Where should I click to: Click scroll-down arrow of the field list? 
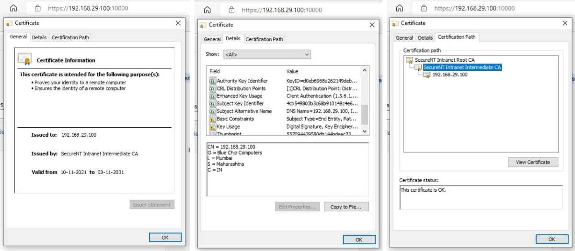coord(365,131)
